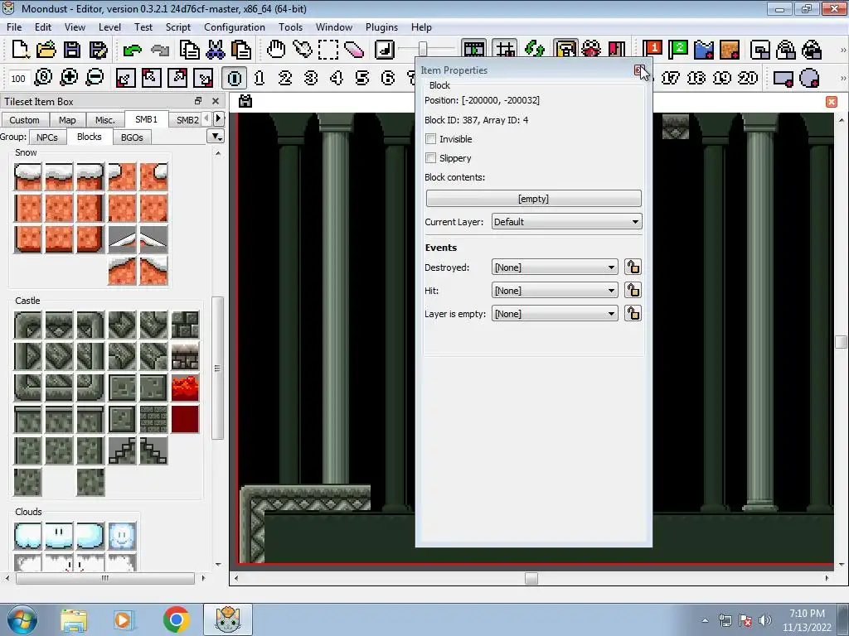Click the lock button beside Hit
Screen dimensions: 849x636
pos(633,291)
